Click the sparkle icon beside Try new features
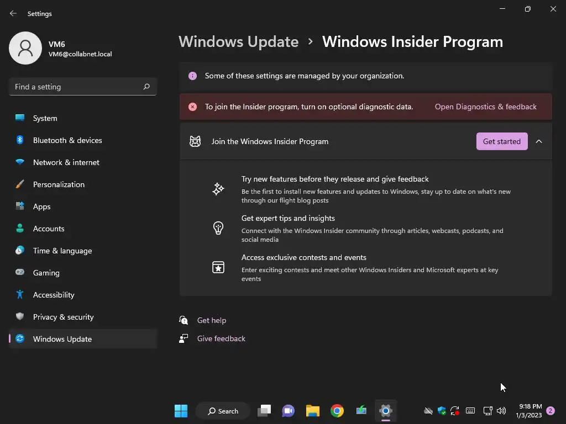The image size is (566, 424). click(x=218, y=189)
